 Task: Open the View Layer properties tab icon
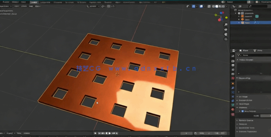233,70
